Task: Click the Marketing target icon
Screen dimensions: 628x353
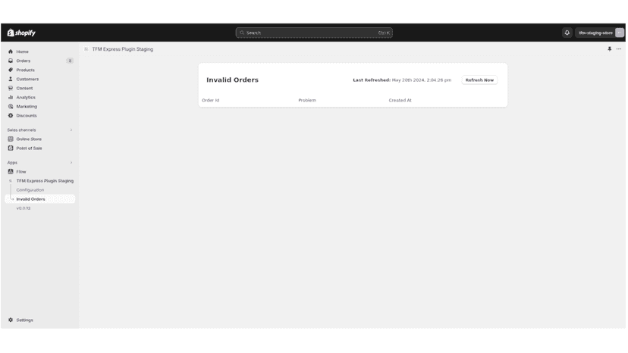Action: (11, 107)
